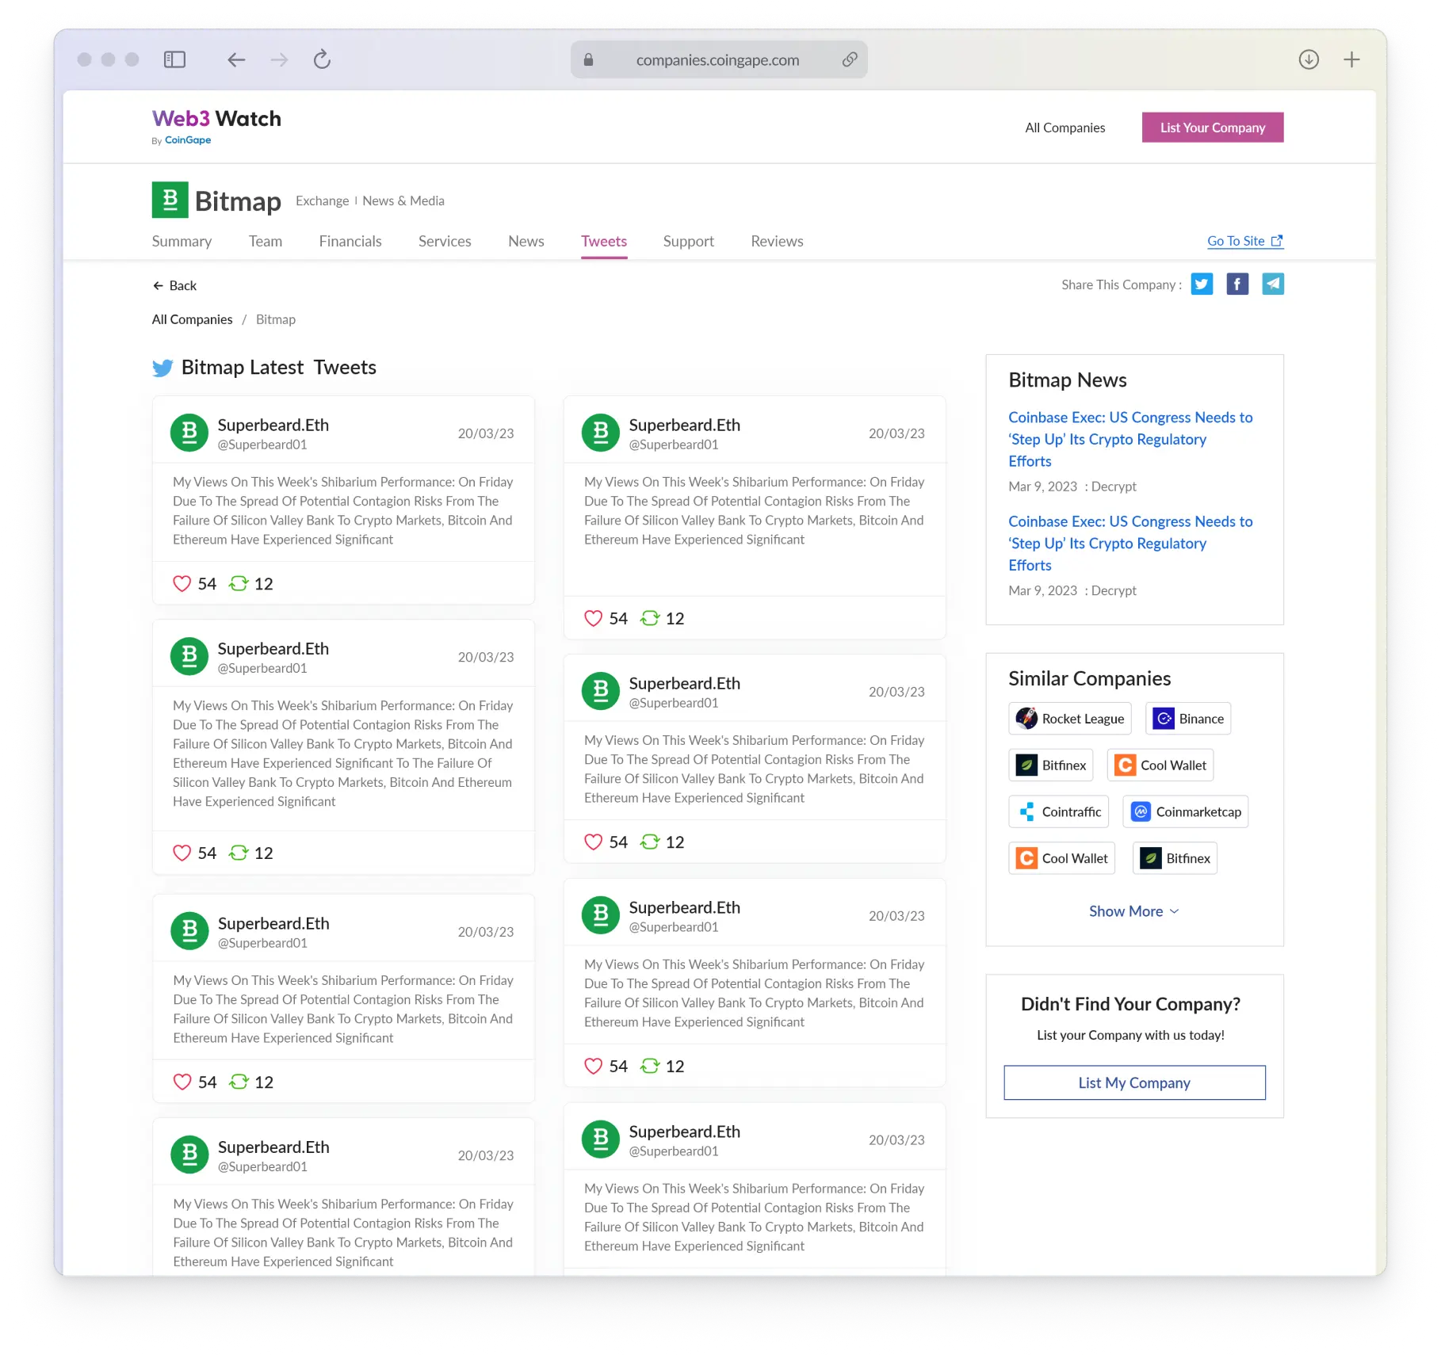Open second Coinbase Exec news headline
This screenshot has width=1441, height=1355.
pyautogui.click(x=1130, y=544)
